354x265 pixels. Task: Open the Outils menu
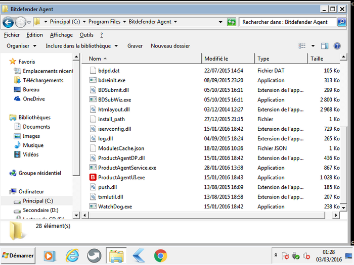[x=86, y=35]
